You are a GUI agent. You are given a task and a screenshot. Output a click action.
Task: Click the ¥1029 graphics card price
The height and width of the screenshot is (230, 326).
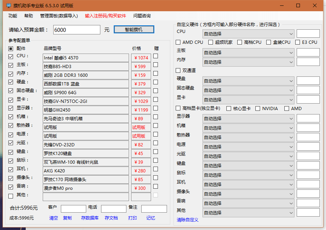(141, 101)
